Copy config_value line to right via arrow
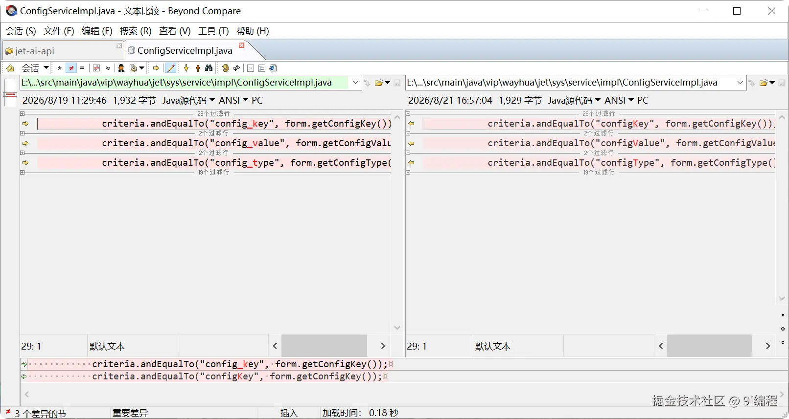 point(25,143)
